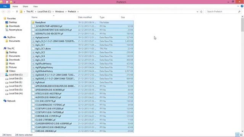Select Local Disk (D:) in the sidebar

point(16,79)
